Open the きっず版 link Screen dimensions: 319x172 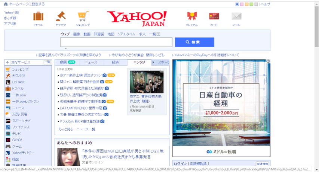pos(10,18)
